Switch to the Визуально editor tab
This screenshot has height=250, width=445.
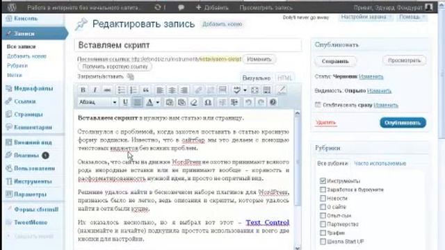pos(257,78)
